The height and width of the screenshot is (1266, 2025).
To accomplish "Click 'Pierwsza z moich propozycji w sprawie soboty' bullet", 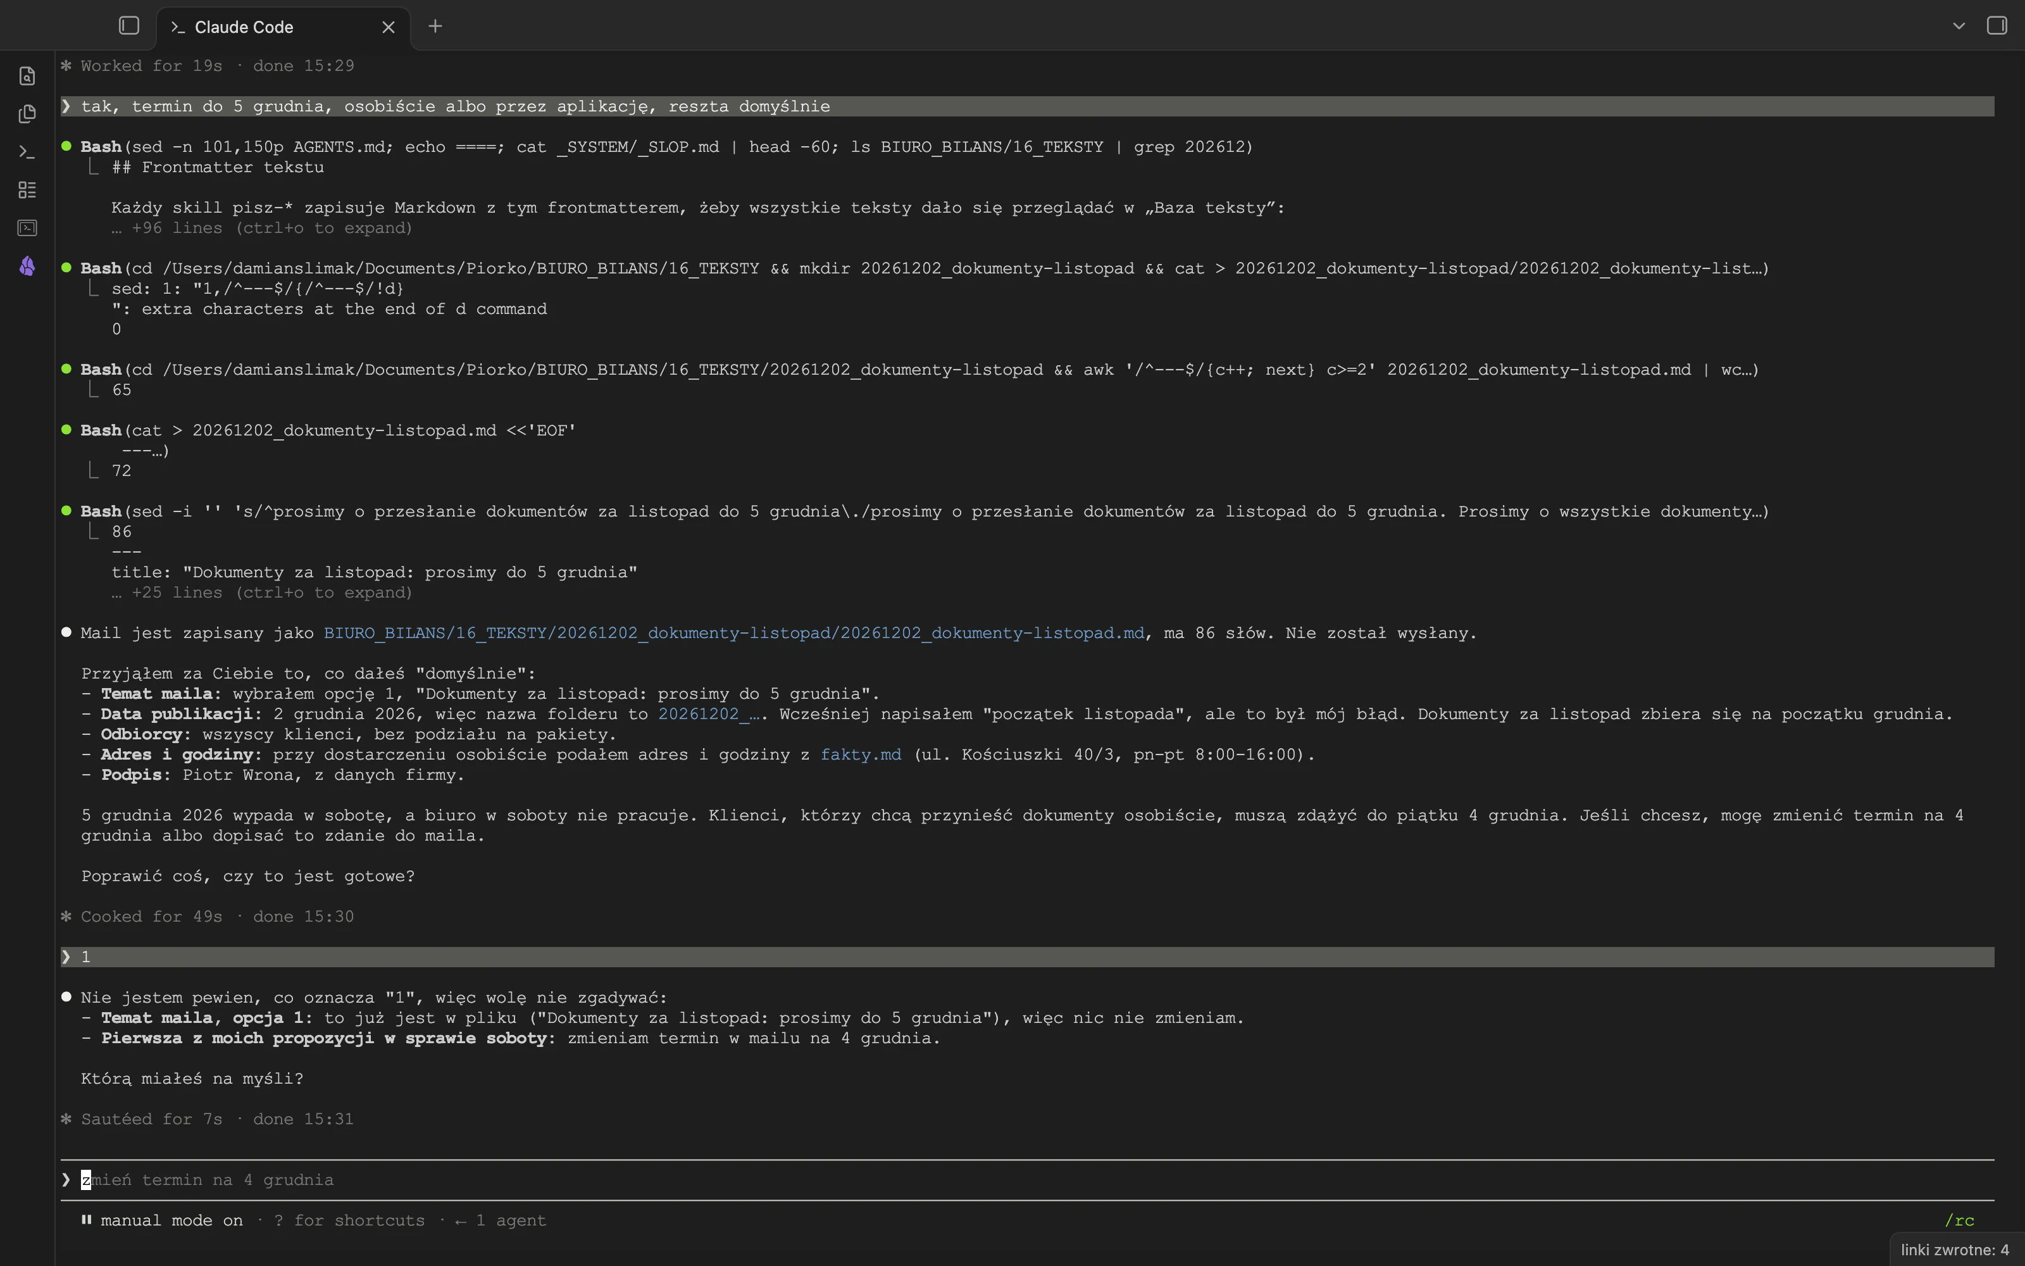I will click(511, 1038).
